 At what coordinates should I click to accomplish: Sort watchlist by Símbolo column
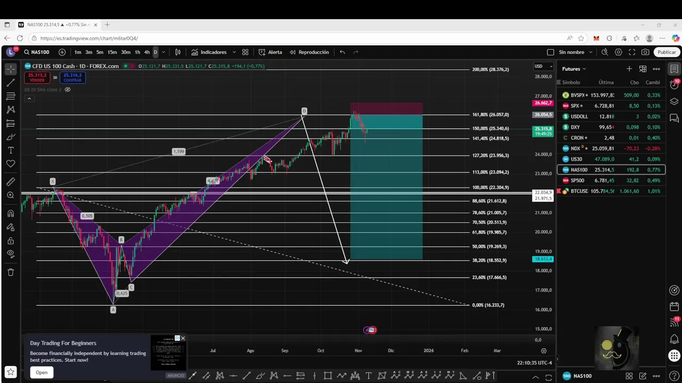tap(571, 82)
